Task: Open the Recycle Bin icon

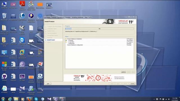Action: pos(4,17)
